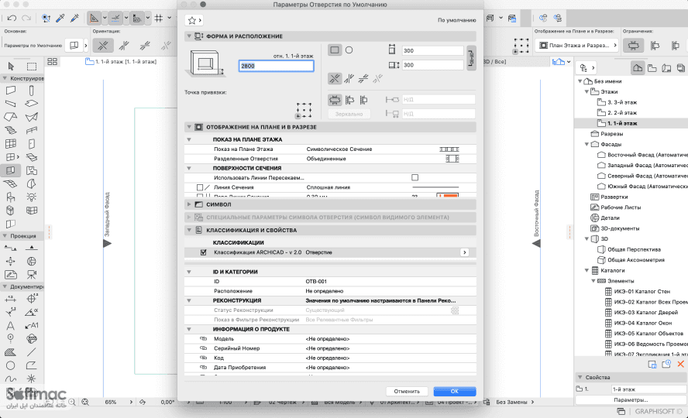Click the ОК button
Screen dimensions: 688x418
pos(455,391)
